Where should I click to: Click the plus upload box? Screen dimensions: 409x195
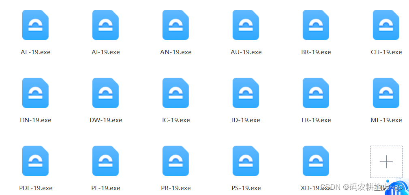click(386, 162)
